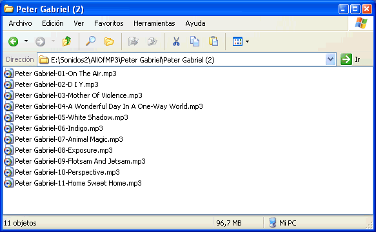Click the media icon of Animal Magic
Screen dimensions: 376x232
point(8,139)
